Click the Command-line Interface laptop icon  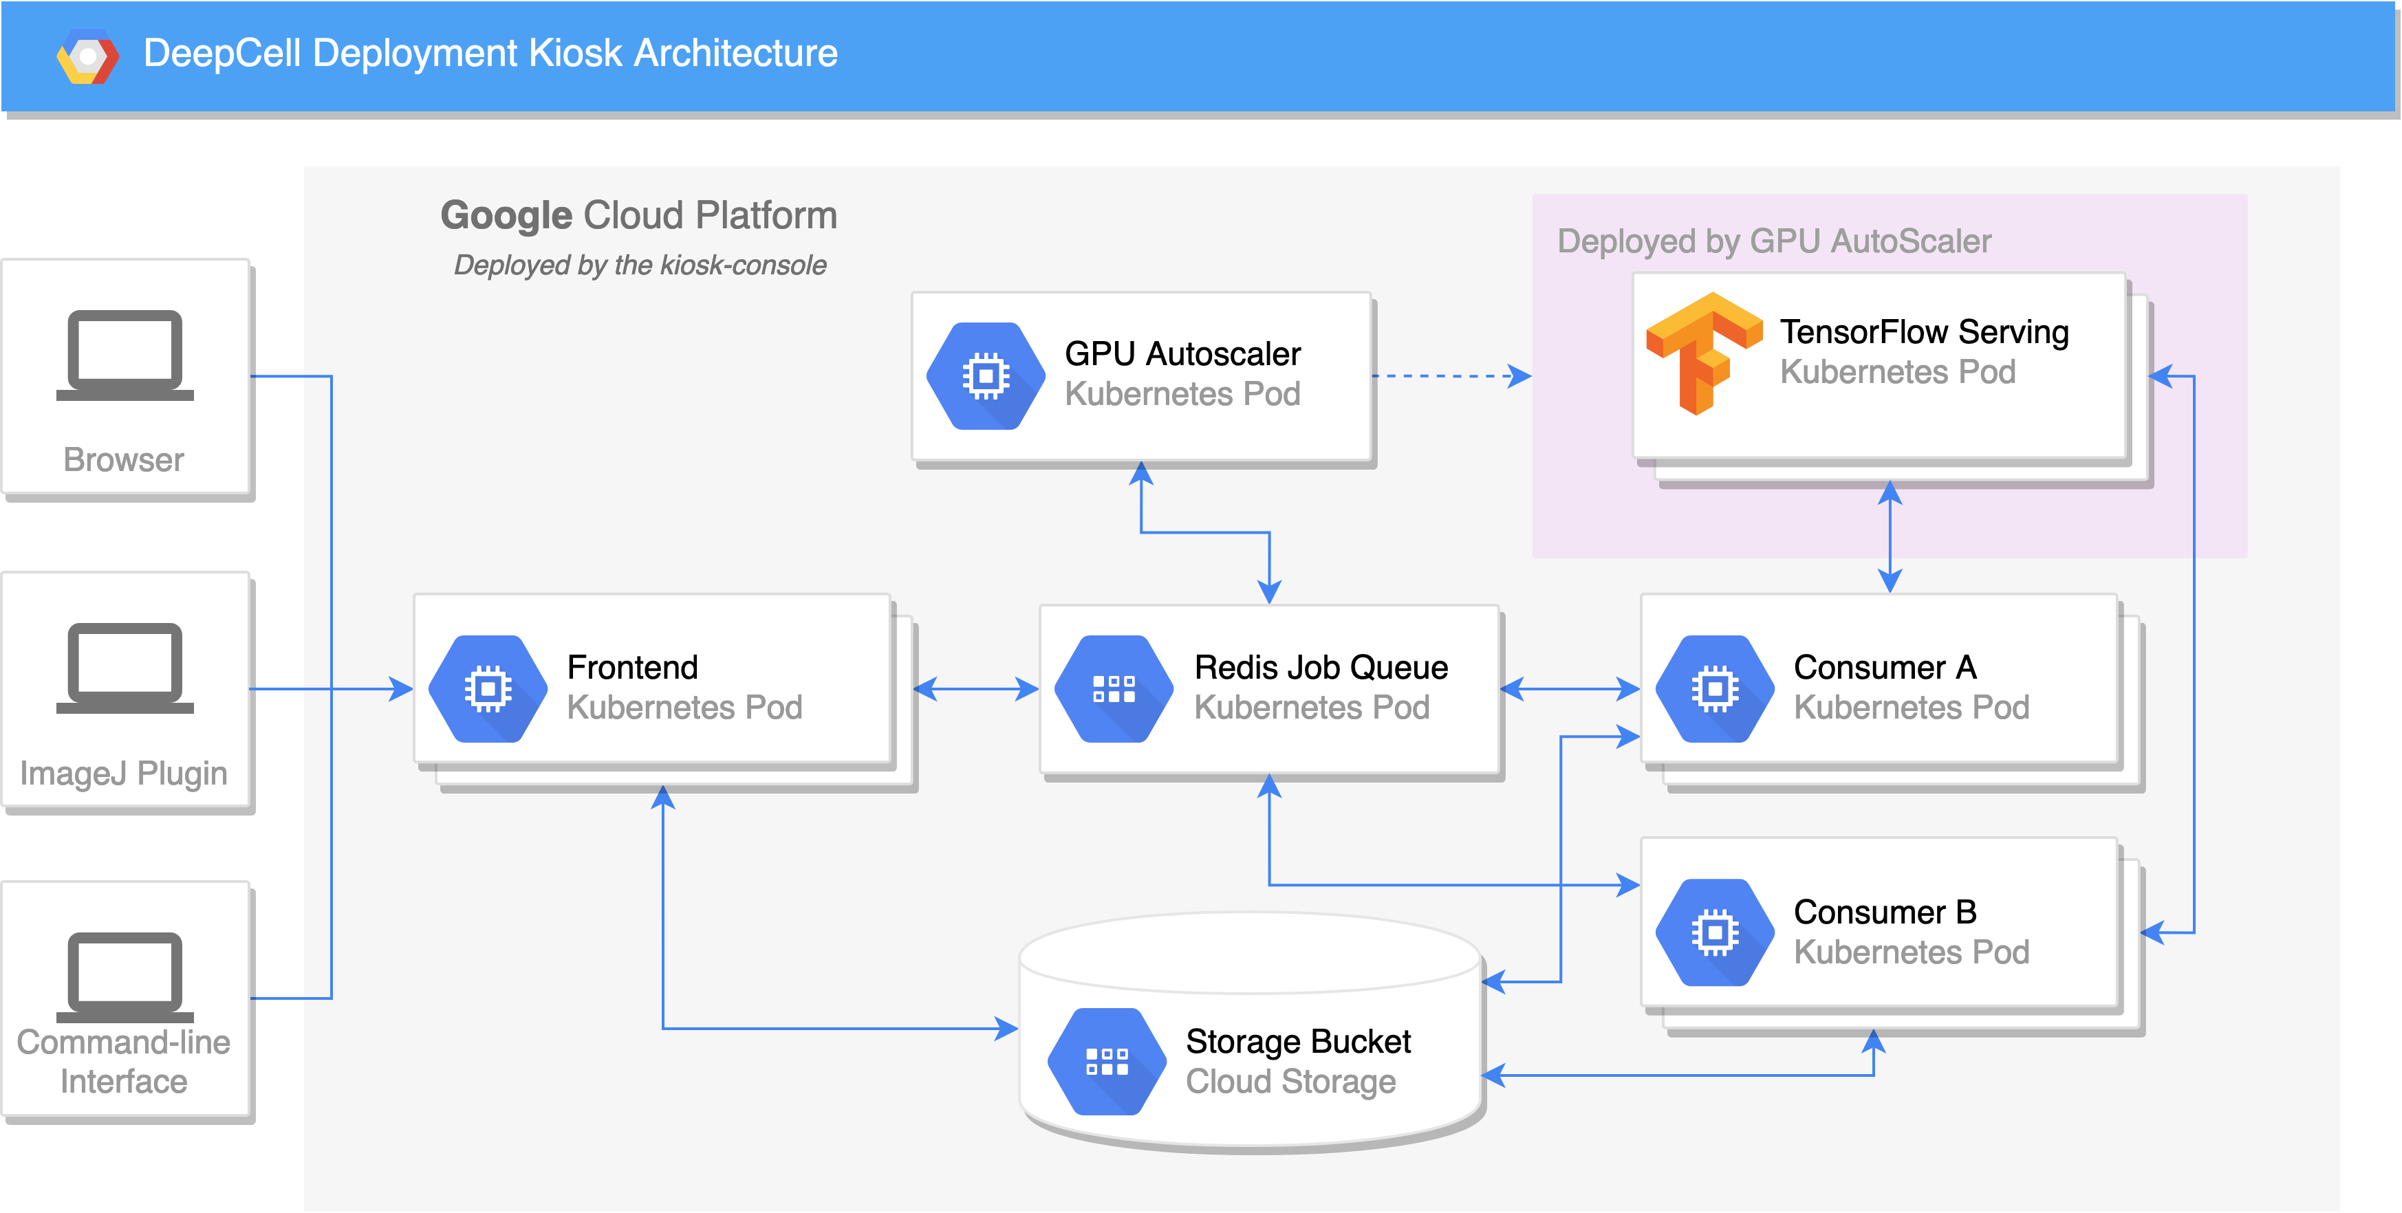pos(125,977)
